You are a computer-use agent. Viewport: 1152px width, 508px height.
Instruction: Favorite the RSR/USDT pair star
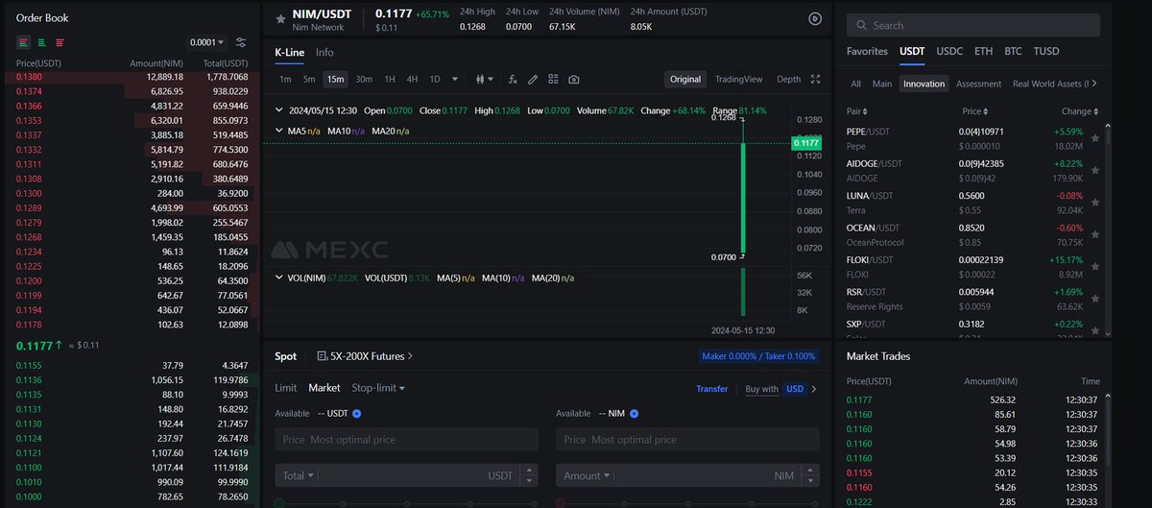click(1095, 298)
